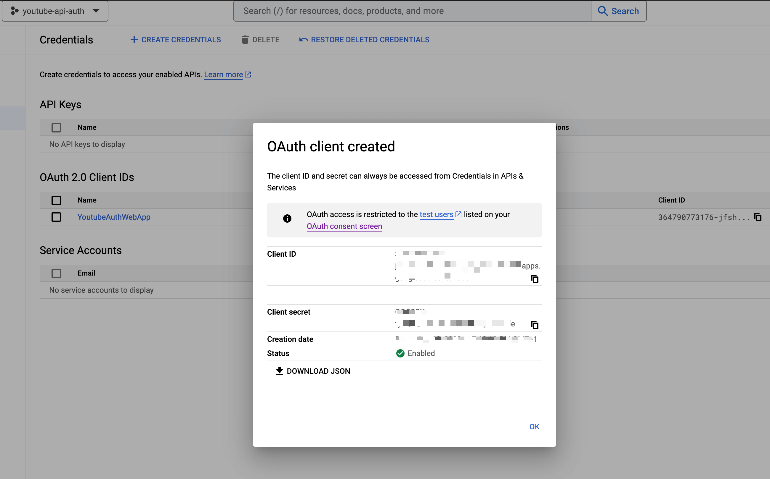Click the download icon on DOWNLOAD JSON
The width and height of the screenshot is (770, 479).
tap(280, 371)
